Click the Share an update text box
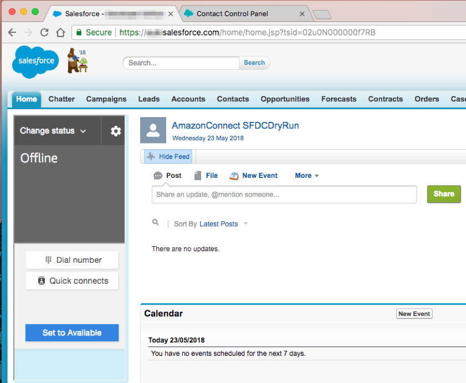 [x=284, y=195]
